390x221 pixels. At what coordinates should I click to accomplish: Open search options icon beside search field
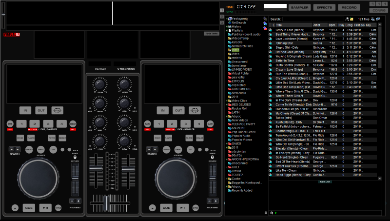click(x=347, y=19)
